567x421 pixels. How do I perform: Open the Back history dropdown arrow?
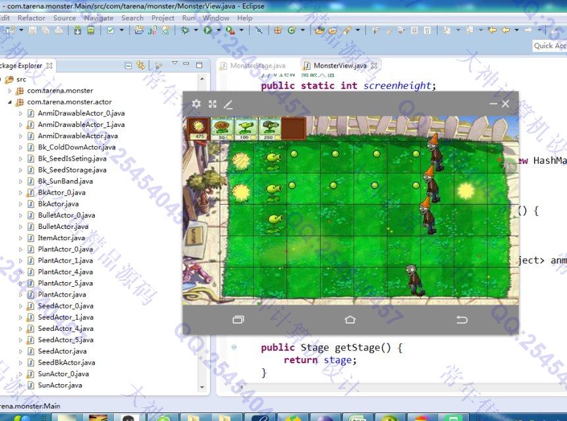[x=516, y=30]
